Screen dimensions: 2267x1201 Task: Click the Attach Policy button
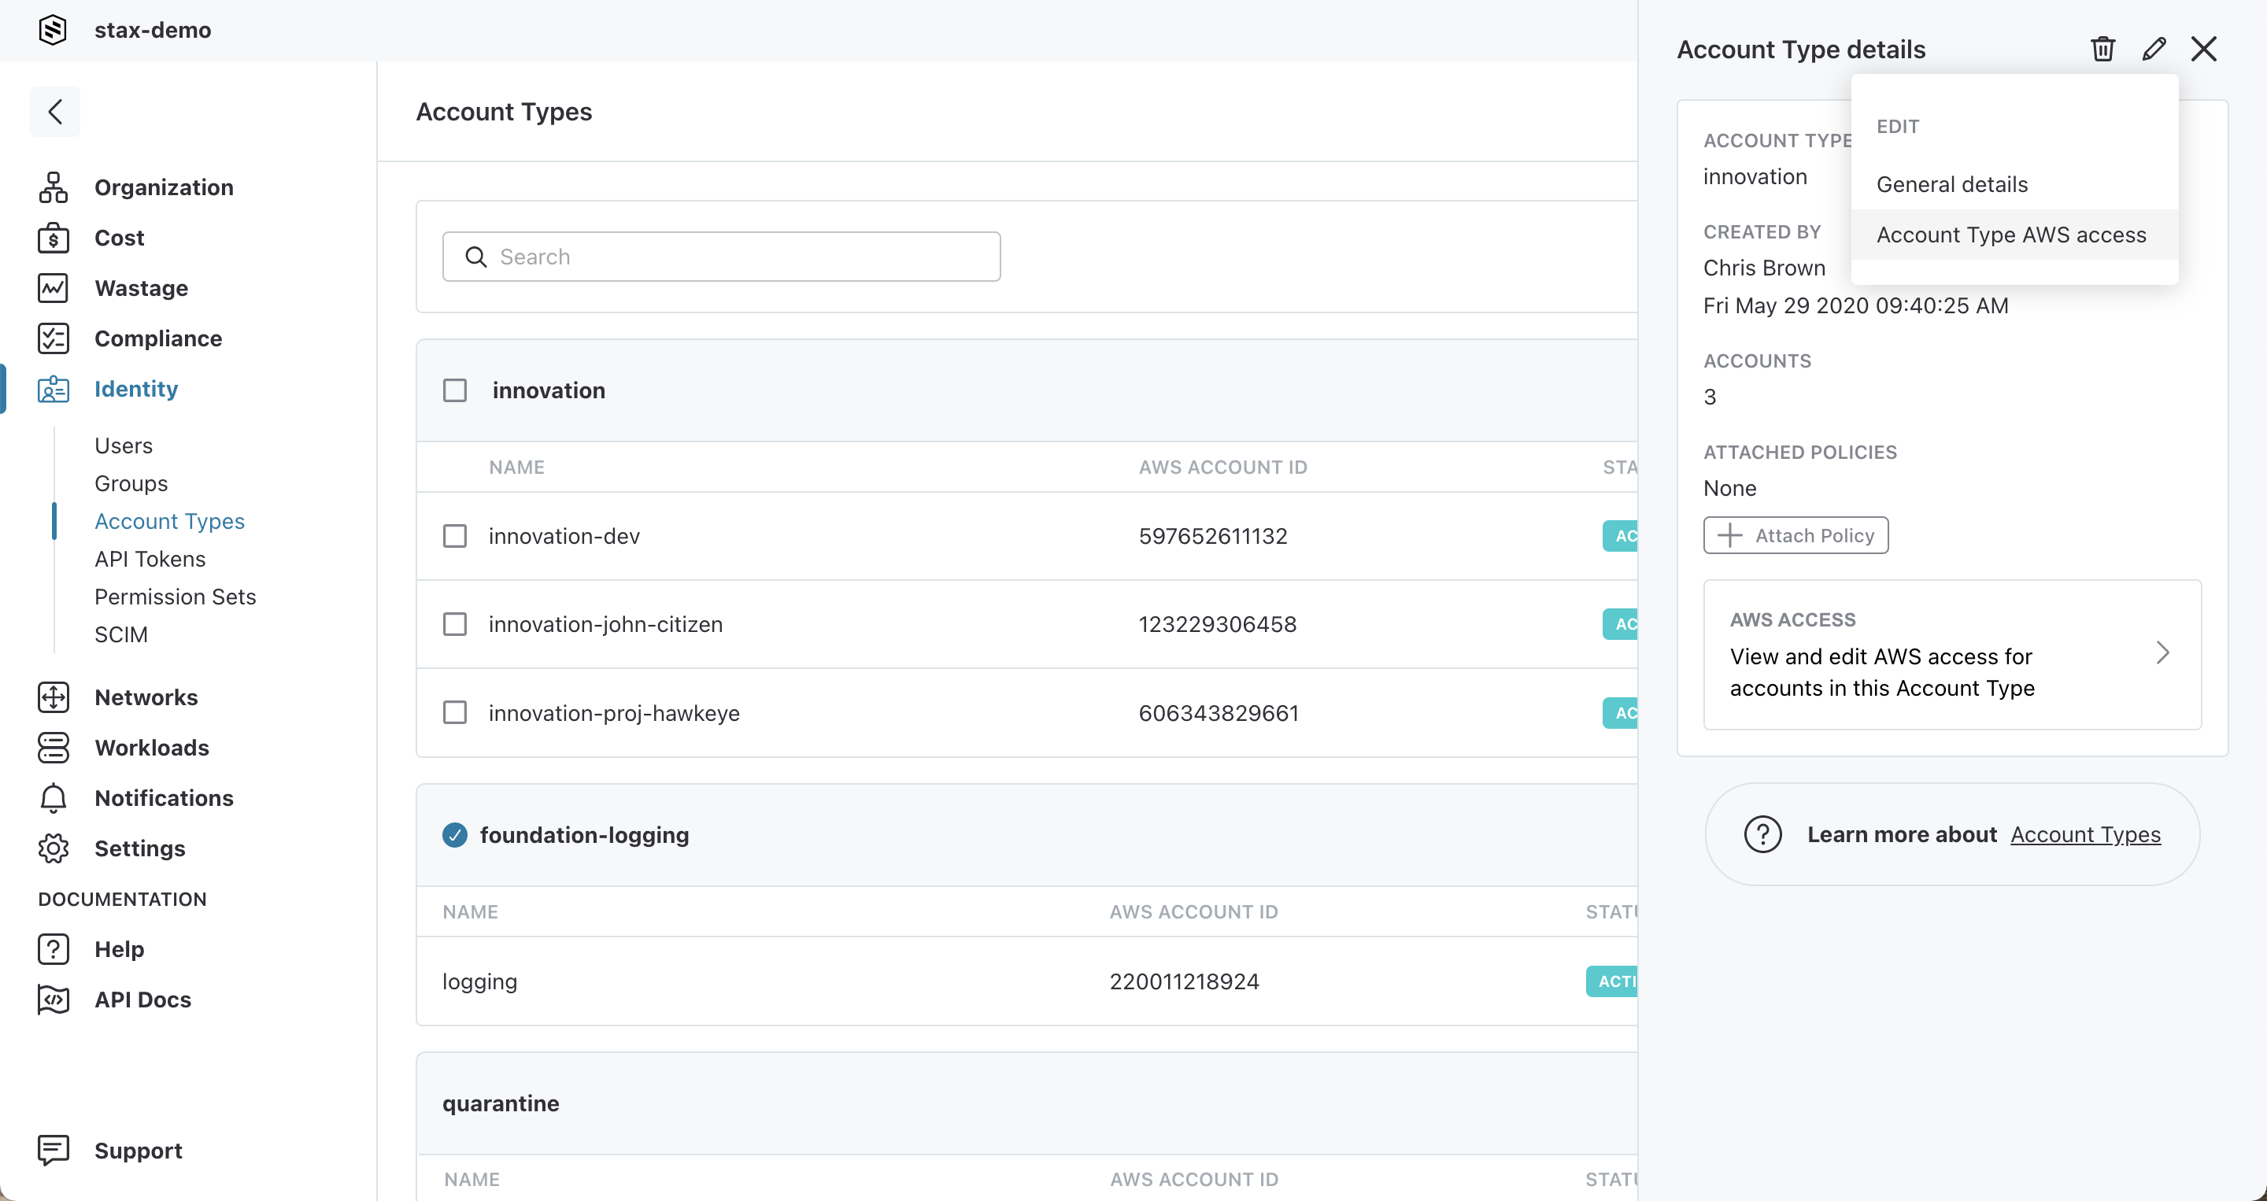(1795, 536)
